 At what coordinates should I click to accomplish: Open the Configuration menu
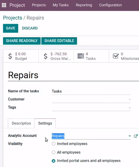[110, 5]
